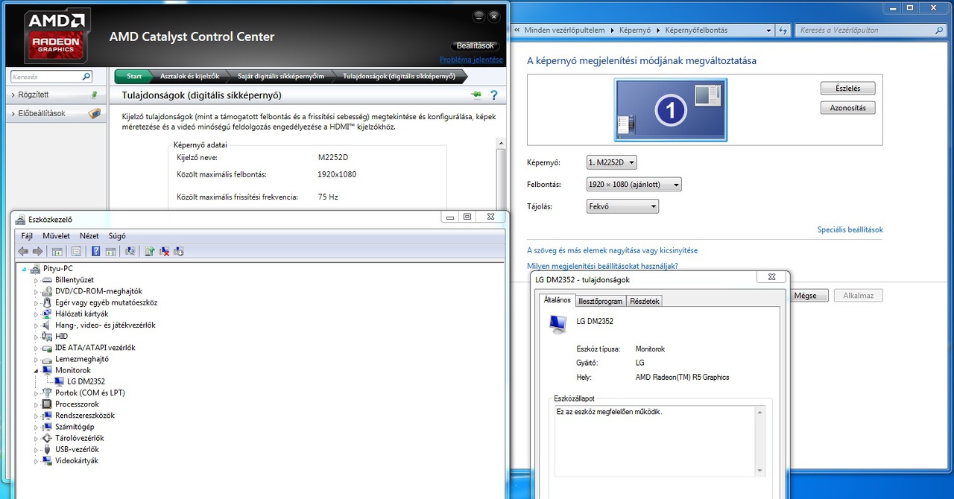
Task: Open A szöveg és más elemek nagyítása link
Action: coord(613,251)
